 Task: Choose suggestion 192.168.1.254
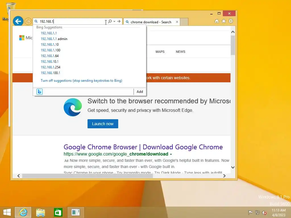51,67
